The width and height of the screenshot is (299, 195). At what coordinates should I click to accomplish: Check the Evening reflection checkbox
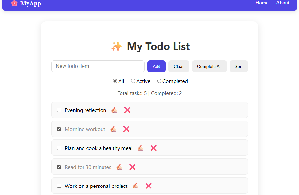(59, 110)
